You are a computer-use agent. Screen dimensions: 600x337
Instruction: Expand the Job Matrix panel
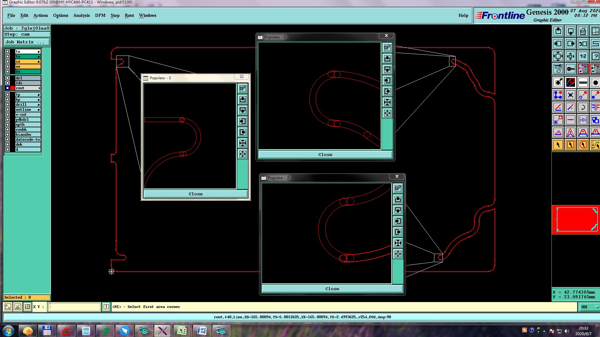(27, 42)
